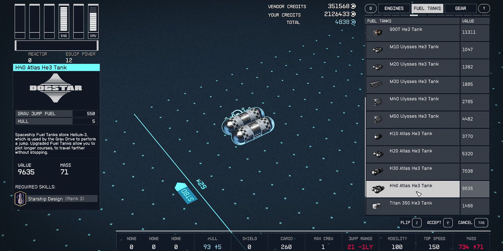
Task: Select the GRV power bar
Action: pyautogui.click(x=93, y=21)
